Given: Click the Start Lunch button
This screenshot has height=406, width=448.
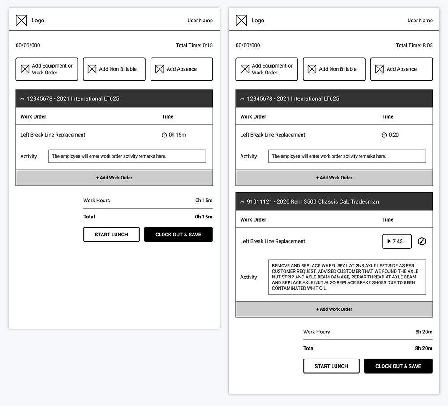Looking at the screenshot, I should coord(111,234).
